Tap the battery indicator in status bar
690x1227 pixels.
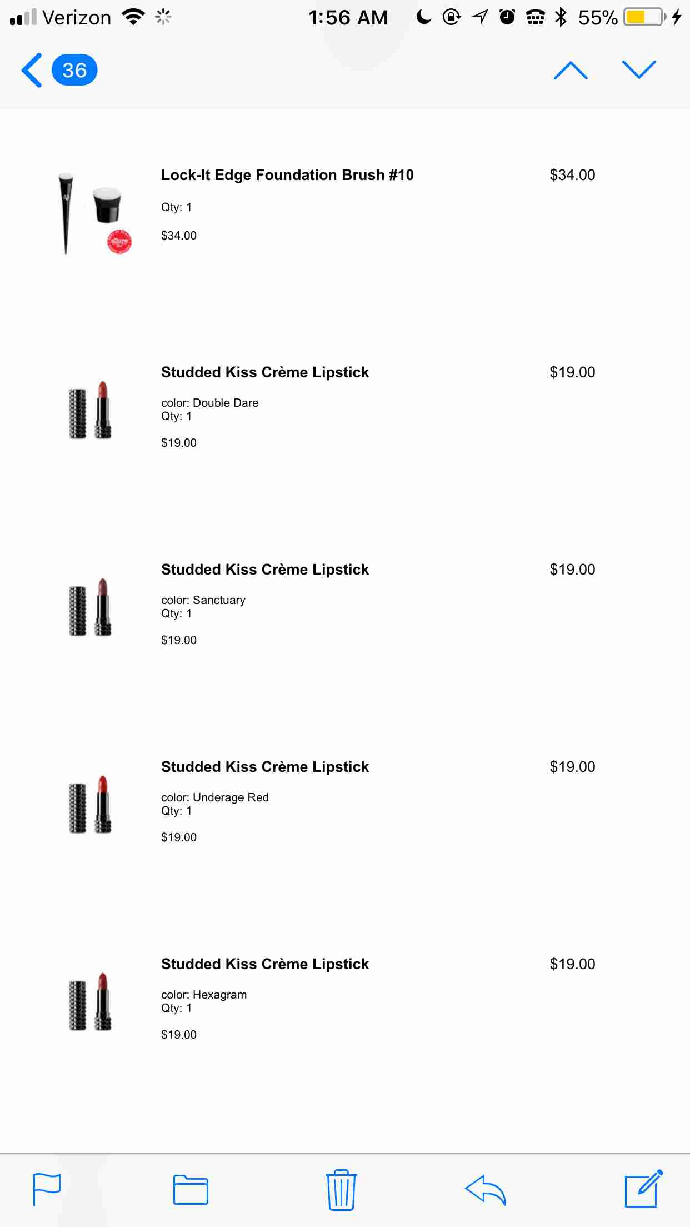click(644, 18)
